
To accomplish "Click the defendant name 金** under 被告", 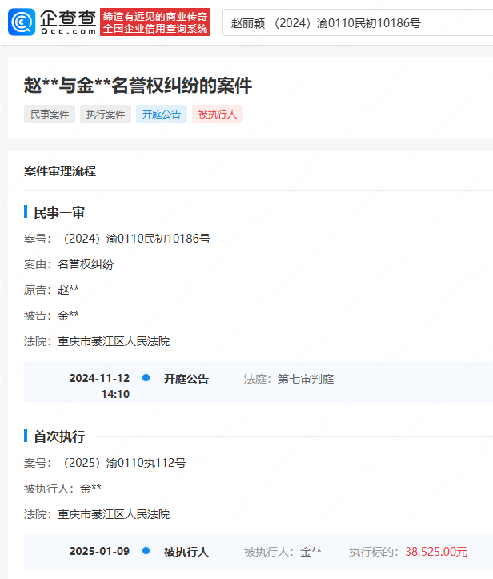I will click(68, 316).
